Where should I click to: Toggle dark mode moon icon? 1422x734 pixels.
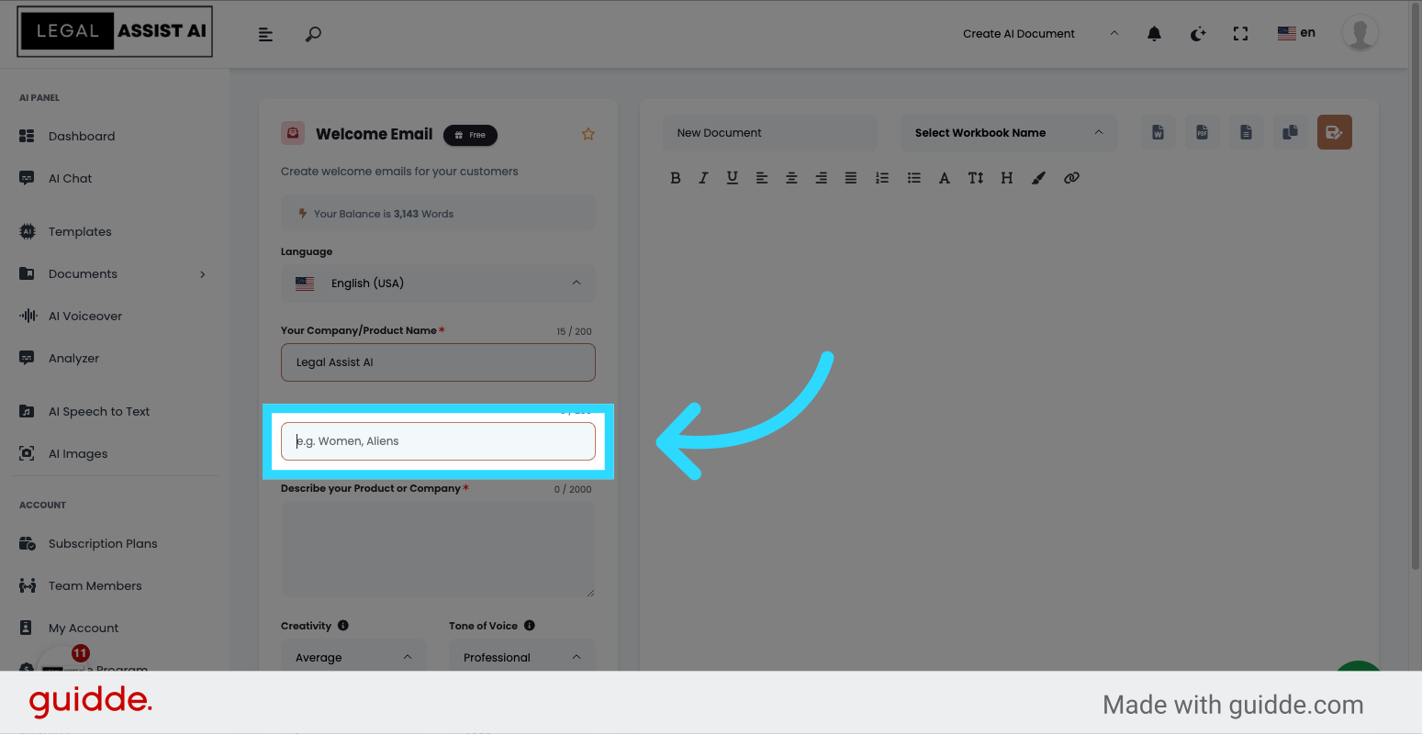coord(1198,34)
